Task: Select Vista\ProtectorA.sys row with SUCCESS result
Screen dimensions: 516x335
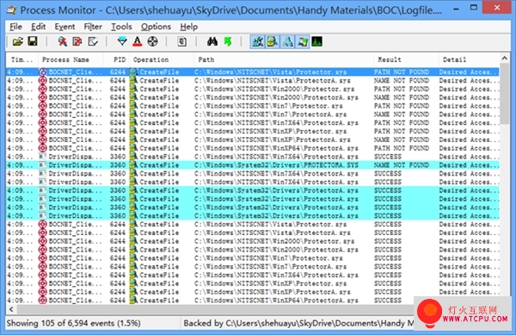Action: tap(253, 233)
